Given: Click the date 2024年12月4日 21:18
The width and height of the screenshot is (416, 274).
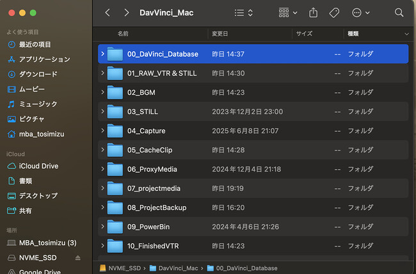Looking at the screenshot, I should (x=246, y=169).
